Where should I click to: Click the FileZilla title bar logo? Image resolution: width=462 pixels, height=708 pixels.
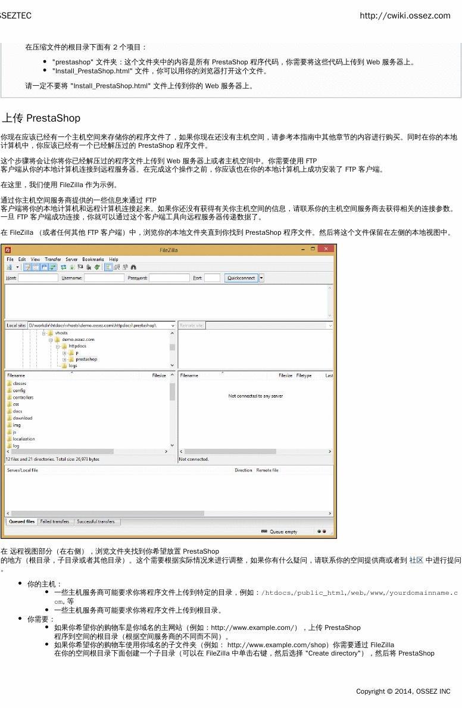8,250
